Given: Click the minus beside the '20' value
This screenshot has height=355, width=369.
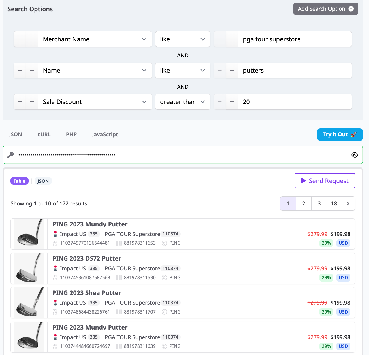Looking at the screenshot, I should coord(220,102).
